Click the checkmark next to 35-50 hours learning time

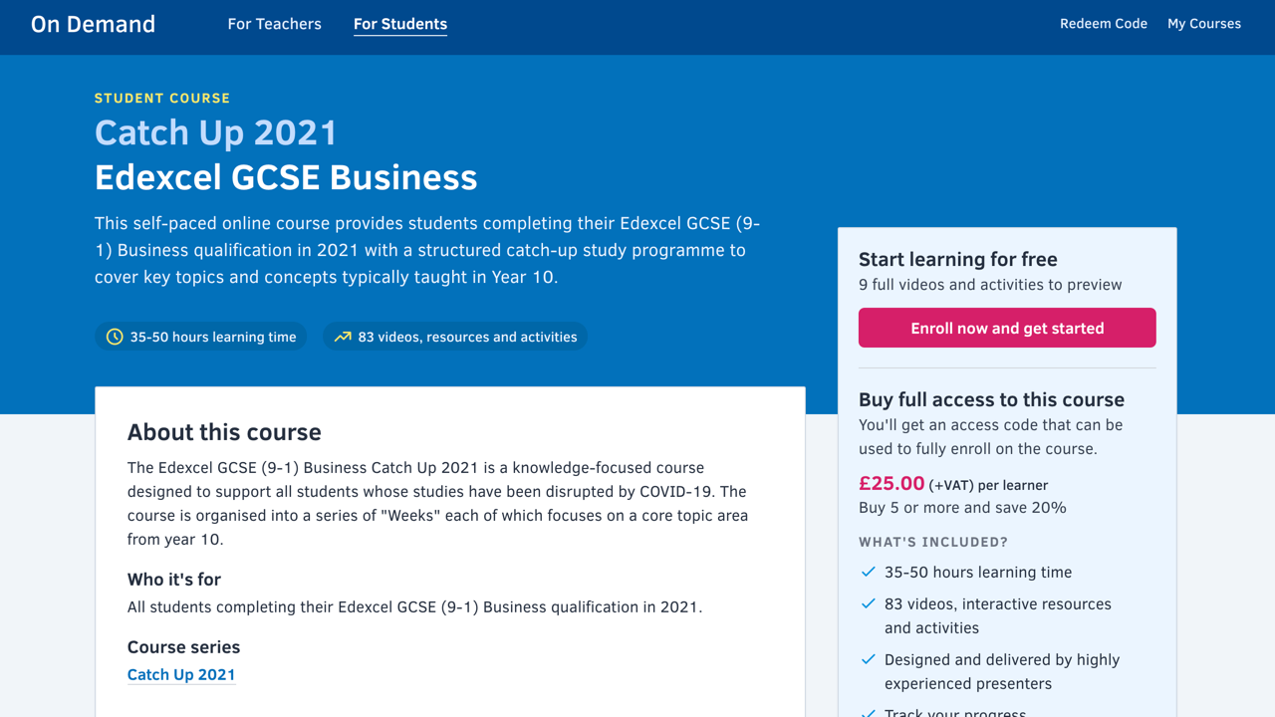pyautogui.click(x=868, y=572)
